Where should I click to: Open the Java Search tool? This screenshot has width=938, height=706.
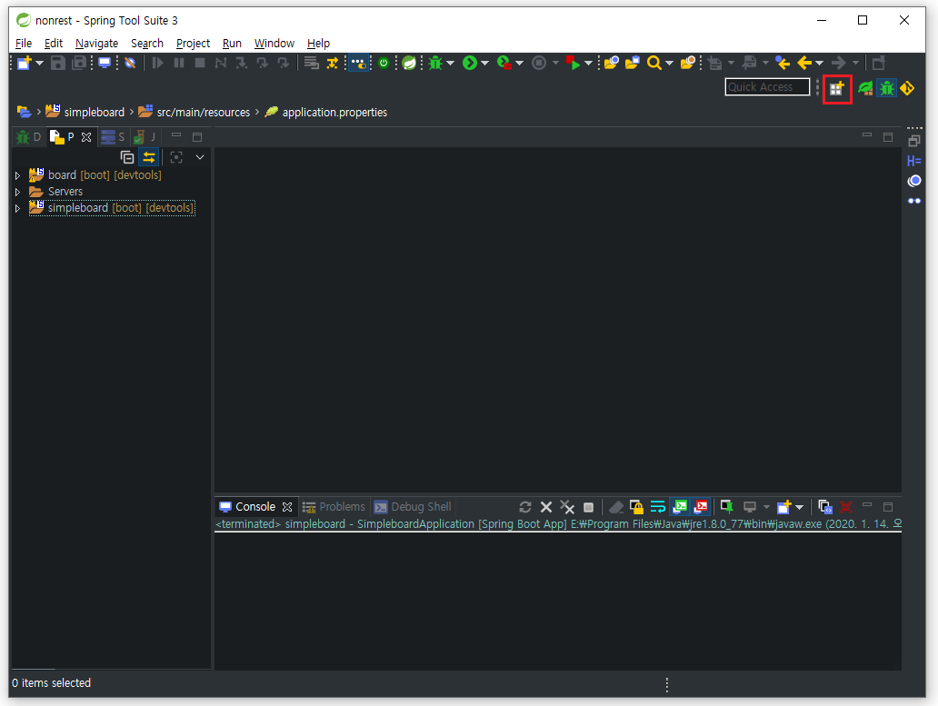click(654, 63)
